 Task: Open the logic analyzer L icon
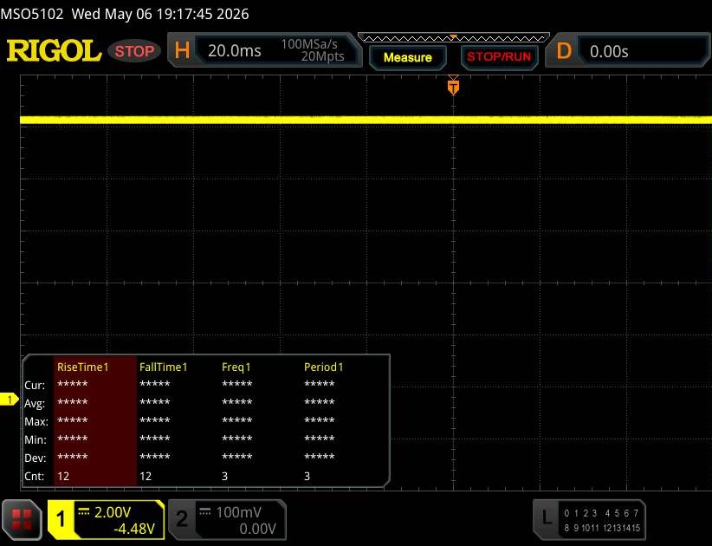[546, 517]
